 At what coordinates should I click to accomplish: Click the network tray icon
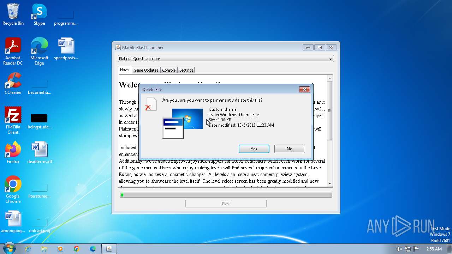pos(408,249)
